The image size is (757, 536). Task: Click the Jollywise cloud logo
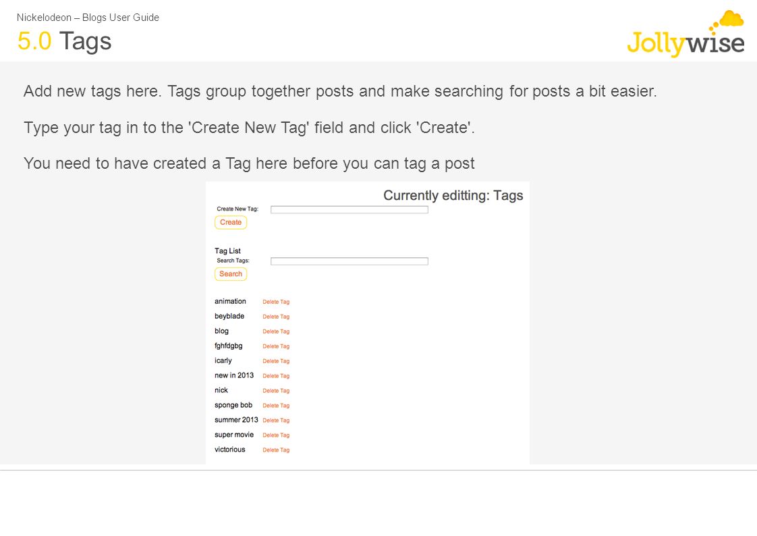click(685, 34)
